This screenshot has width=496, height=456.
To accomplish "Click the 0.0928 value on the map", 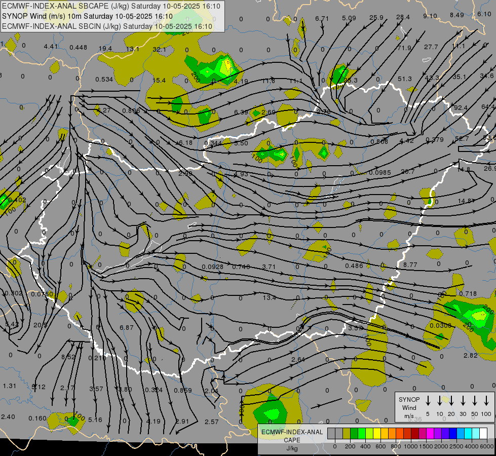I will (x=213, y=267).
